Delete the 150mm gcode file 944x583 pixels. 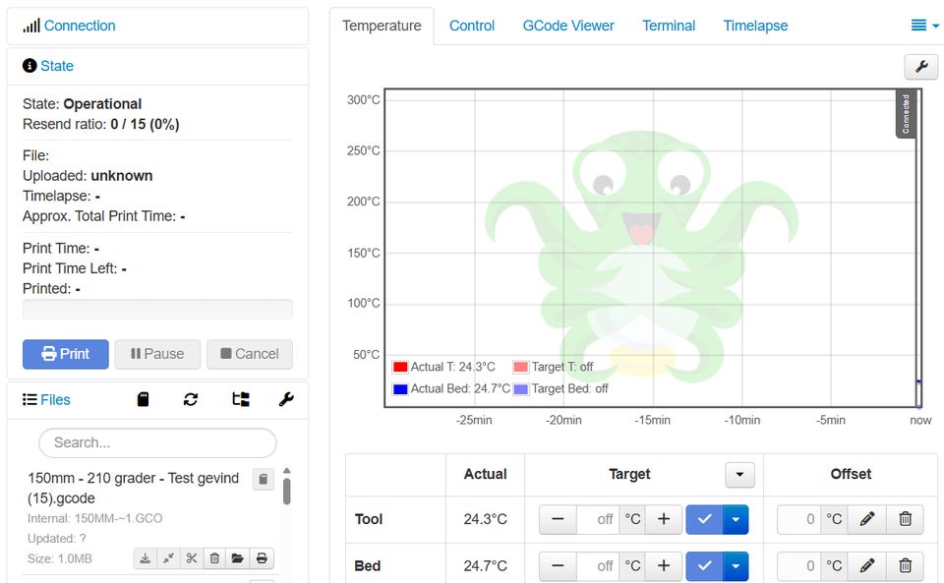214,559
